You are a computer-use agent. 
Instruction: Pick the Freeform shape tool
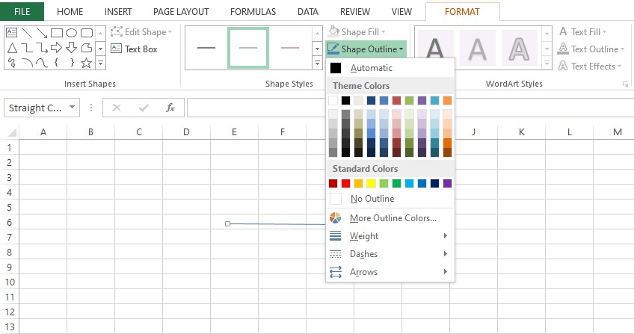point(87,48)
